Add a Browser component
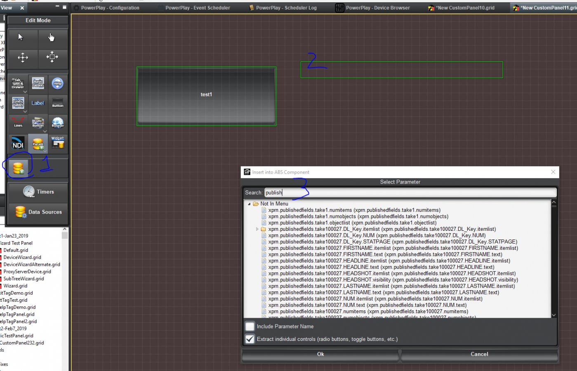 58,122
